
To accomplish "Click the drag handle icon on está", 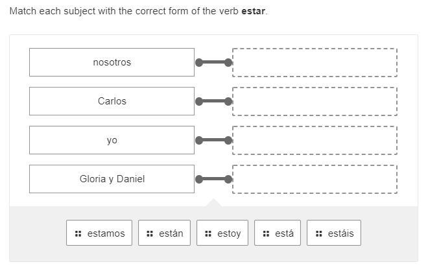I will click(x=266, y=233).
